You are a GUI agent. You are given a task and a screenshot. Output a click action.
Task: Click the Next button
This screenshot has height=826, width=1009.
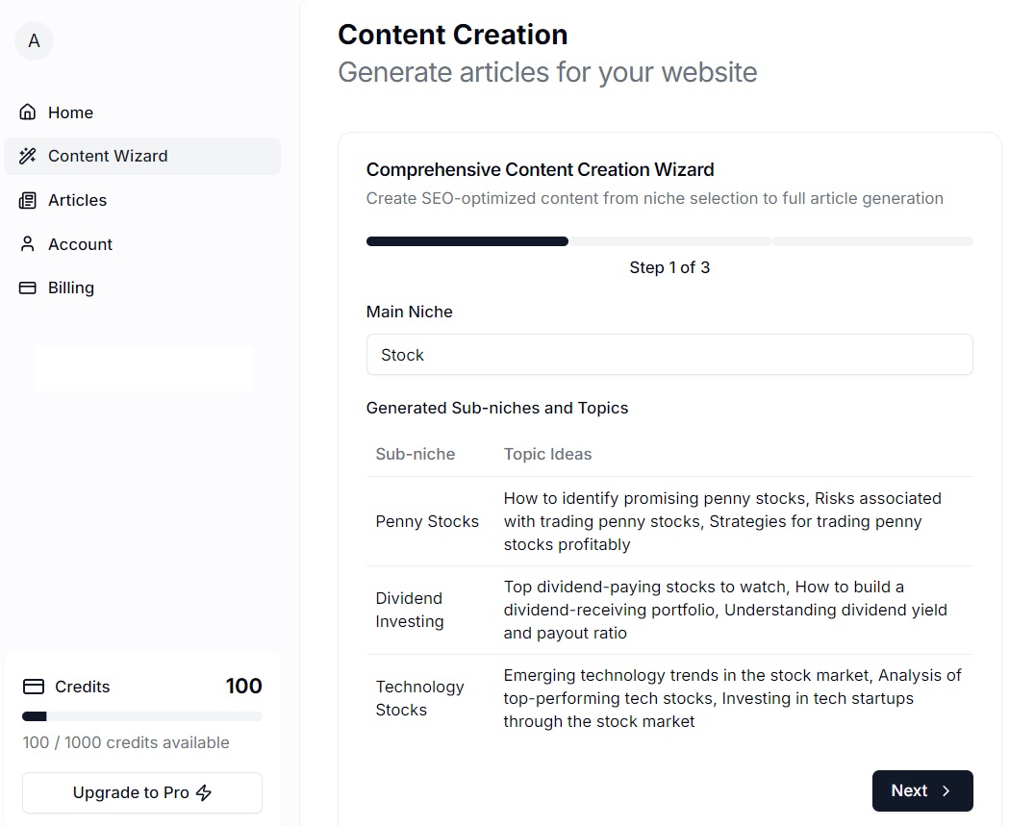pos(921,790)
